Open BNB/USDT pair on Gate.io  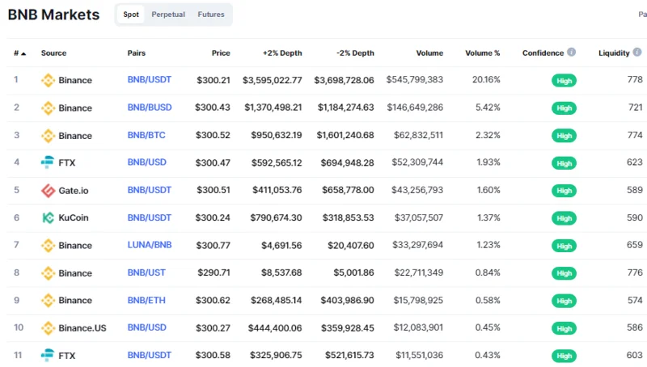pos(150,190)
